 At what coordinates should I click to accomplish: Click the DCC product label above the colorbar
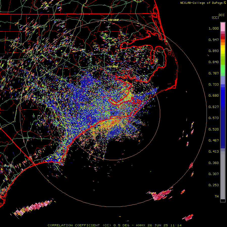click(221, 15)
